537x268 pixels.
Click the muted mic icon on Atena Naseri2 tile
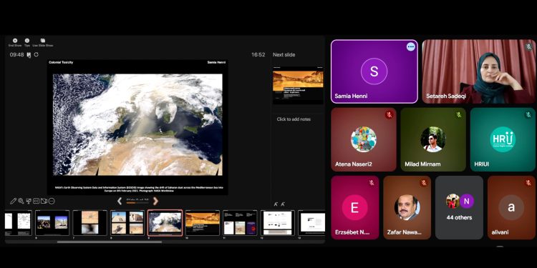pyautogui.click(x=389, y=115)
